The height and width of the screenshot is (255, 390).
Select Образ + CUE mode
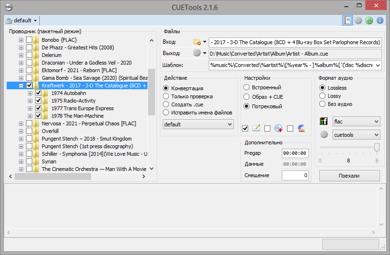pos(247,97)
